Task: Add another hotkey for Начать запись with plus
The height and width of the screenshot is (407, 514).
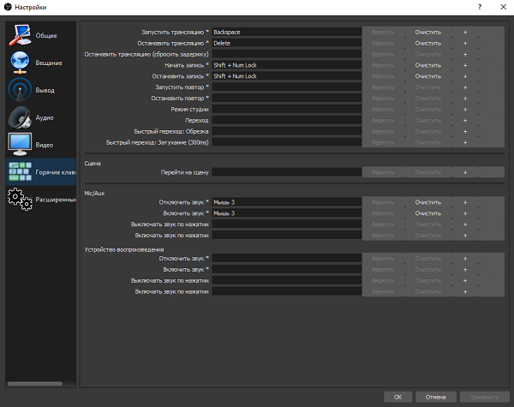Action: [465, 64]
